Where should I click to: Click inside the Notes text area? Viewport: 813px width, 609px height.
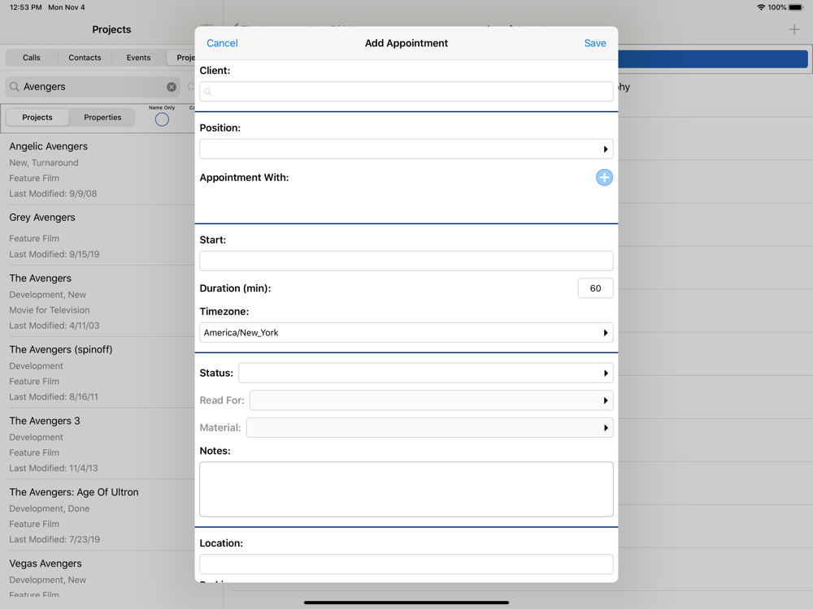pos(406,490)
